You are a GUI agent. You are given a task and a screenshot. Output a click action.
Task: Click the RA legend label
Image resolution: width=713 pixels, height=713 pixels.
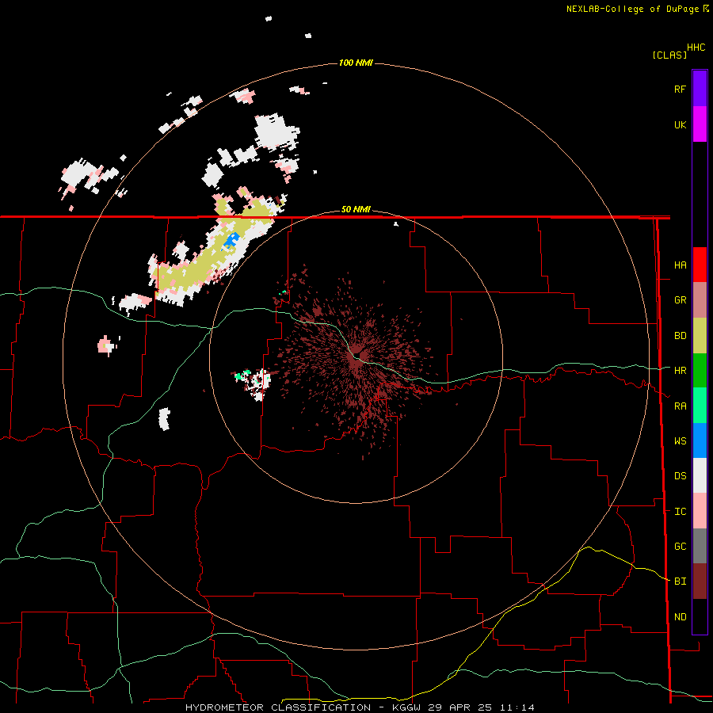[680, 406]
